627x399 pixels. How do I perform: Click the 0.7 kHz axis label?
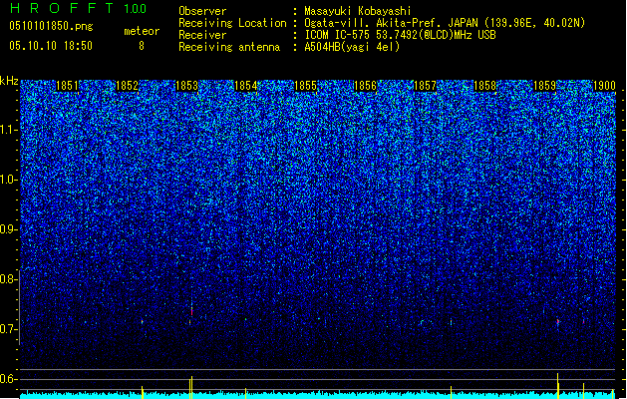[8, 329]
